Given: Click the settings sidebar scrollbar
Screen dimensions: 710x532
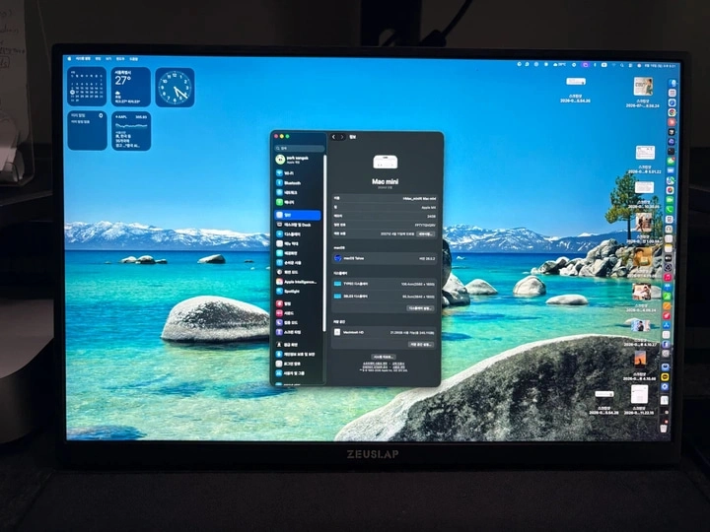Looking at the screenshot, I should [324, 243].
